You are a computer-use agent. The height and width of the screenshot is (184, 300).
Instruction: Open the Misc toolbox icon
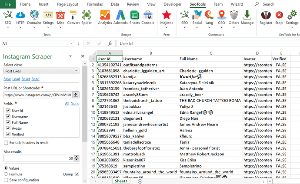(x=60, y=15)
